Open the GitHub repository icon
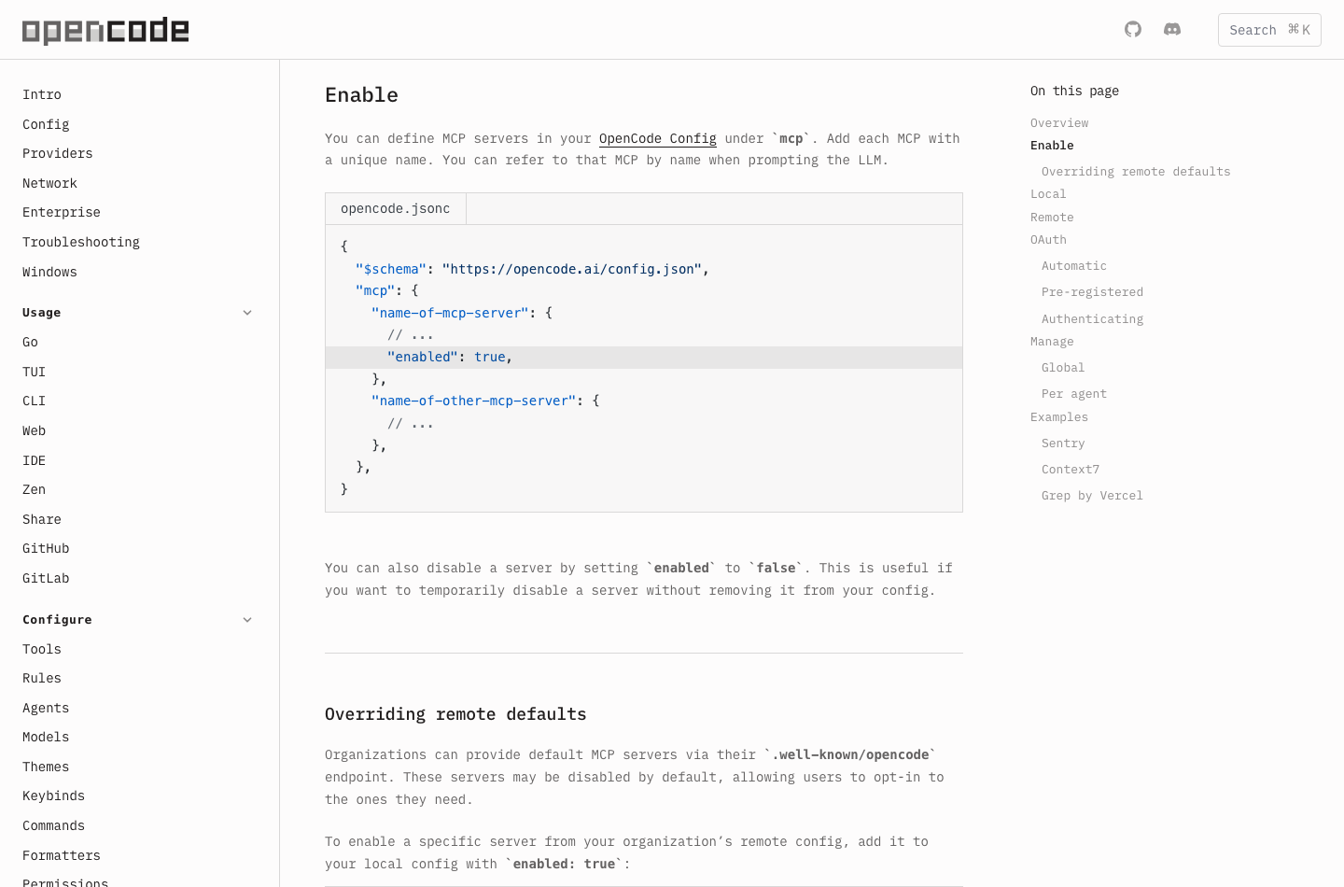The height and width of the screenshot is (887, 1344). pyautogui.click(x=1133, y=30)
